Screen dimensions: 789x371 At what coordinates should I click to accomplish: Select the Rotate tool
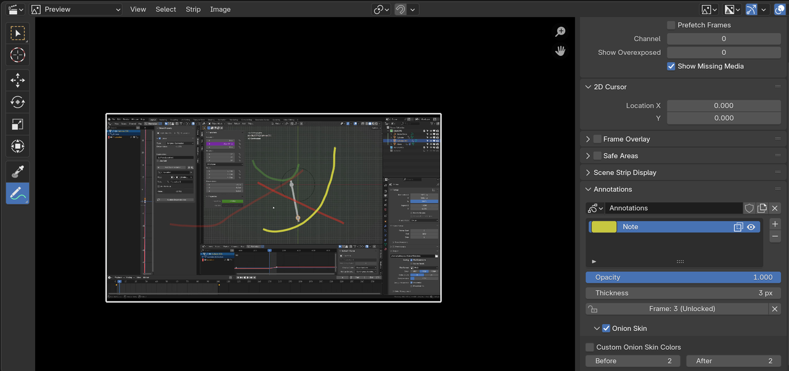[x=17, y=102]
